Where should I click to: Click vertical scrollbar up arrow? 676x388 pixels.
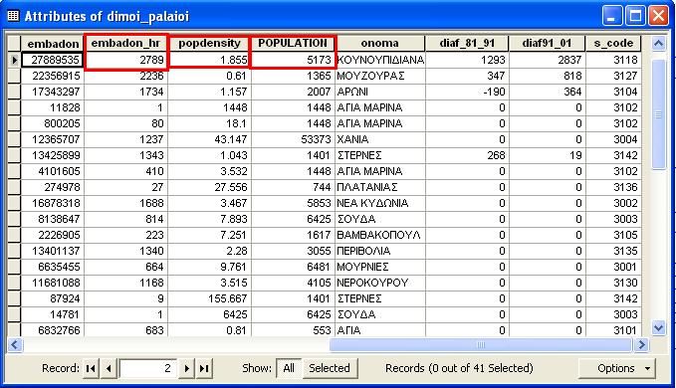(x=658, y=44)
